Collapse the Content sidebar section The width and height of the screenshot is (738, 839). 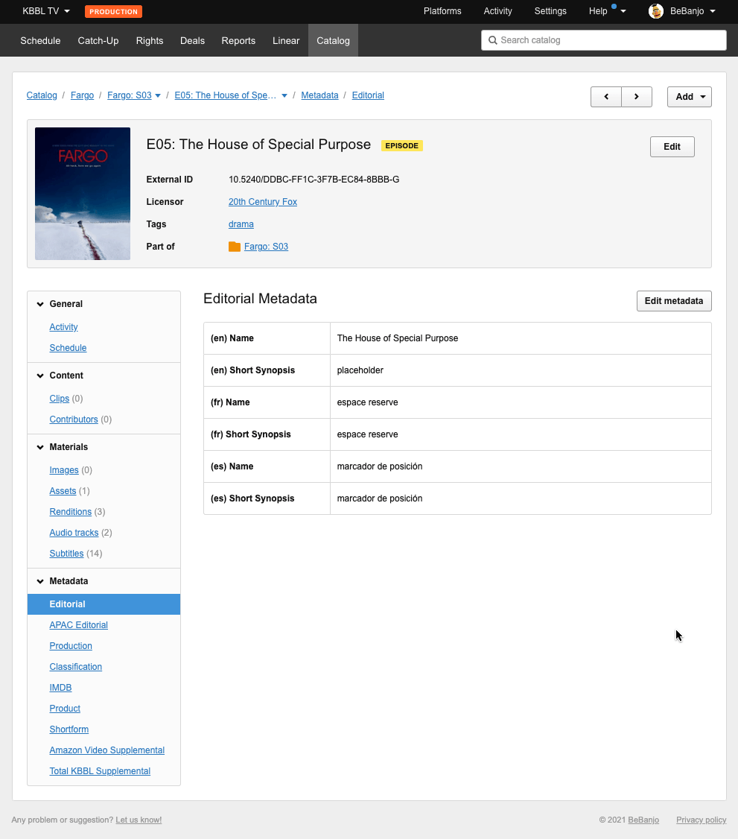pyautogui.click(x=40, y=376)
